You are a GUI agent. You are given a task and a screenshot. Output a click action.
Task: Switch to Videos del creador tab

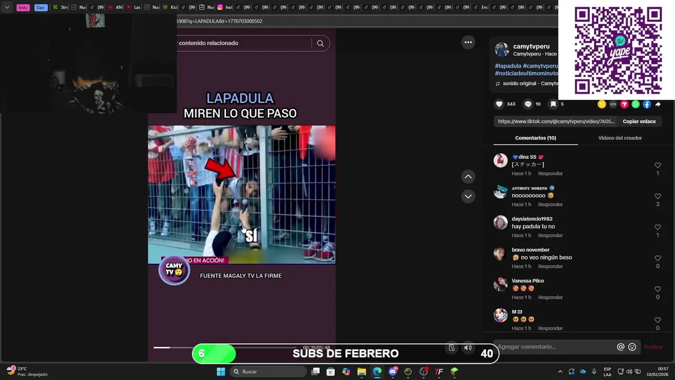620,138
